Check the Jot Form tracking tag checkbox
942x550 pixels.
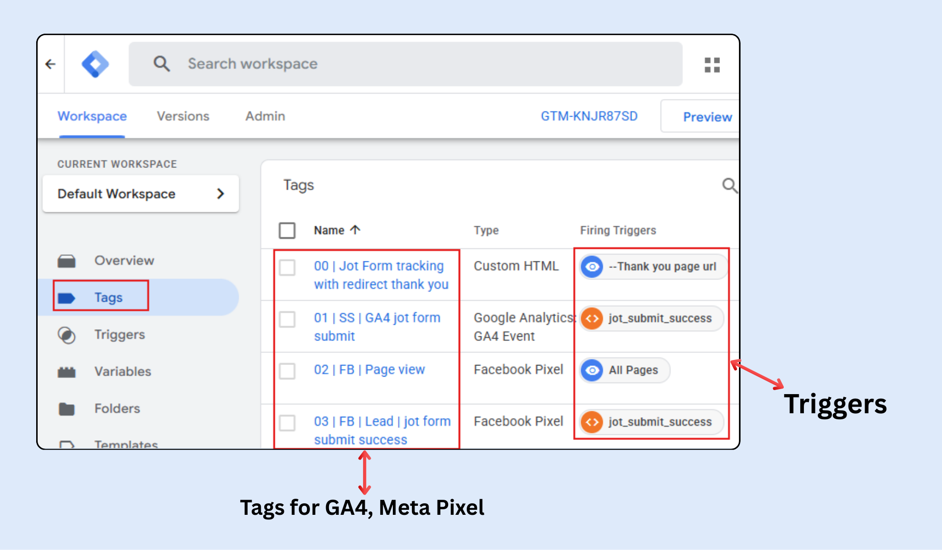coord(287,267)
